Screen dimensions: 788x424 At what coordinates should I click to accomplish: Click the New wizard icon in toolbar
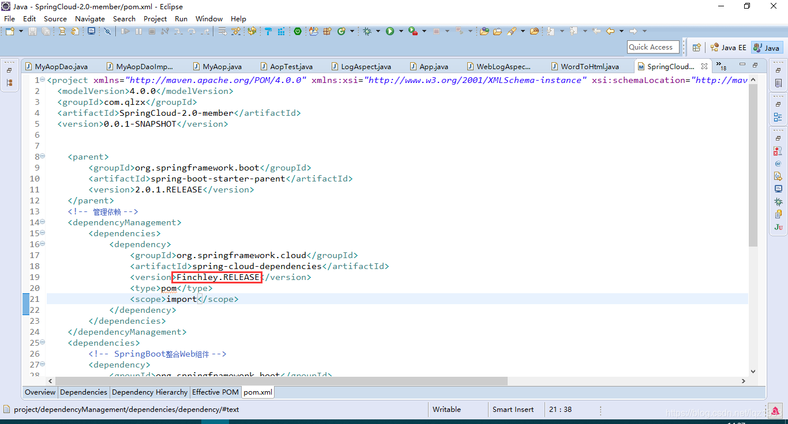click(x=10, y=31)
